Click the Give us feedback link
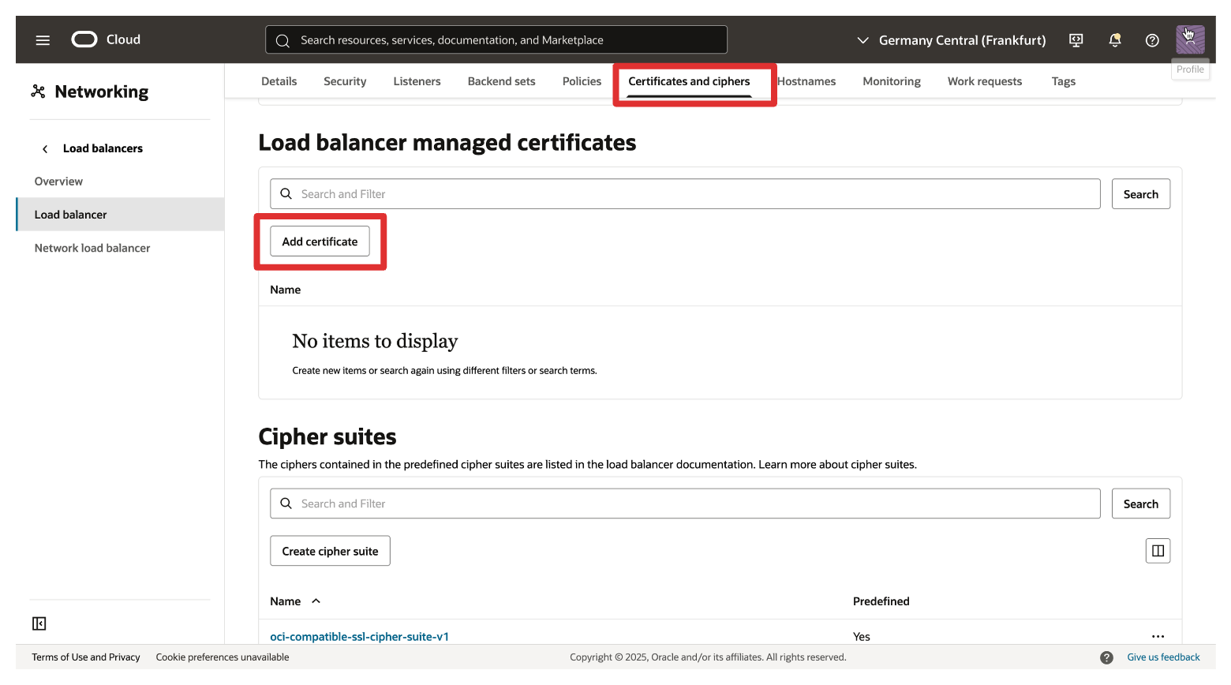 (1163, 657)
